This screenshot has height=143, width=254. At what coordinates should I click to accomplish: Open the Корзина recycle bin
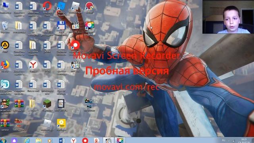(5, 27)
